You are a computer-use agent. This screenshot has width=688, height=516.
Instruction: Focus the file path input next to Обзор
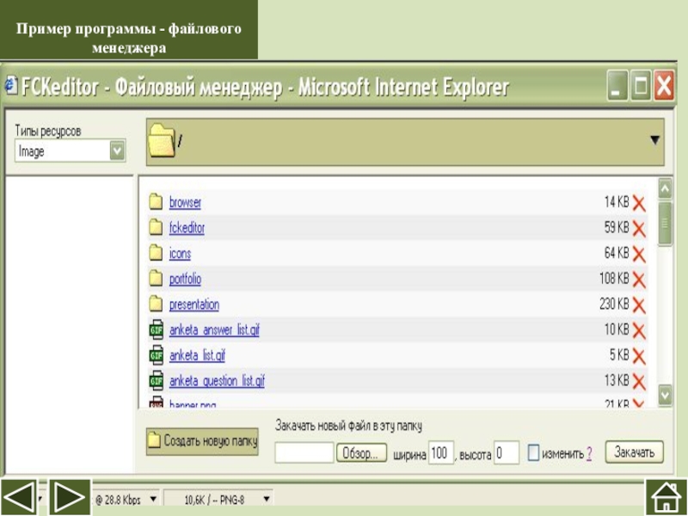(x=304, y=452)
